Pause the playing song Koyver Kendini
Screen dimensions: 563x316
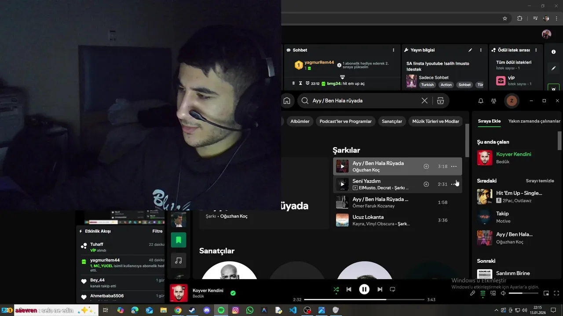point(364,289)
